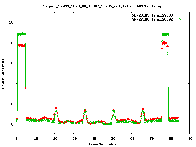
Task: Click the y-axis tick label 0
Action: coord(12,124)
